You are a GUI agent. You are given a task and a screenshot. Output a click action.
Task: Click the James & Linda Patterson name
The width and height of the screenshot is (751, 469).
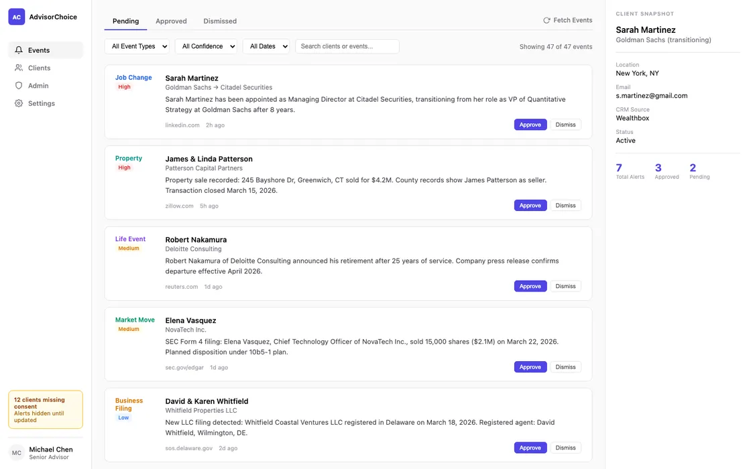(x=209, y=159)
